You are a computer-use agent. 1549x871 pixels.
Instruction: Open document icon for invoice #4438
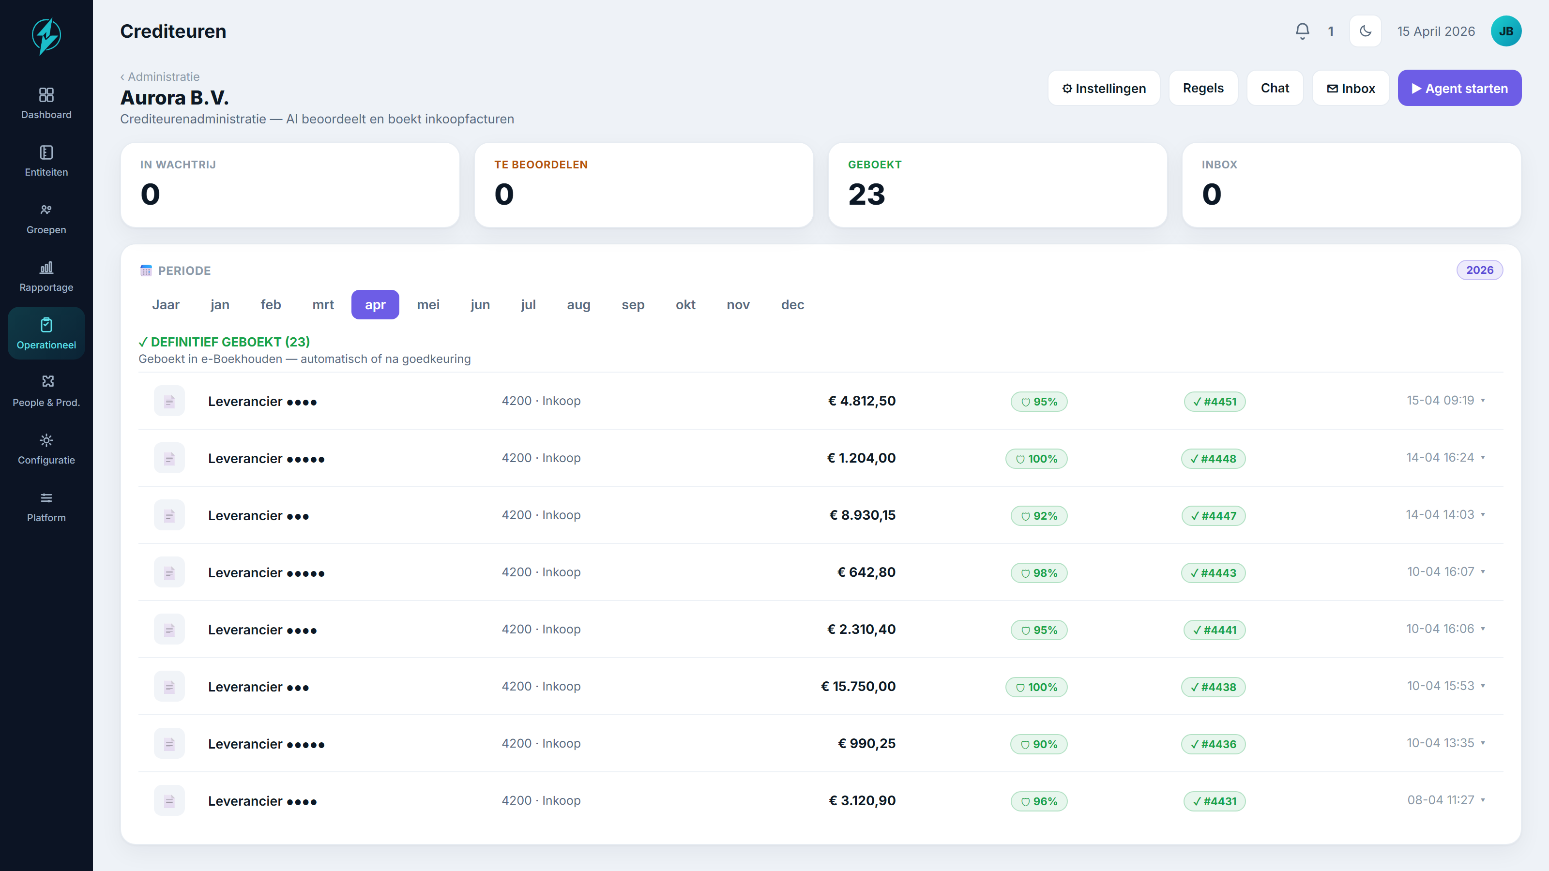click(169, 687)
